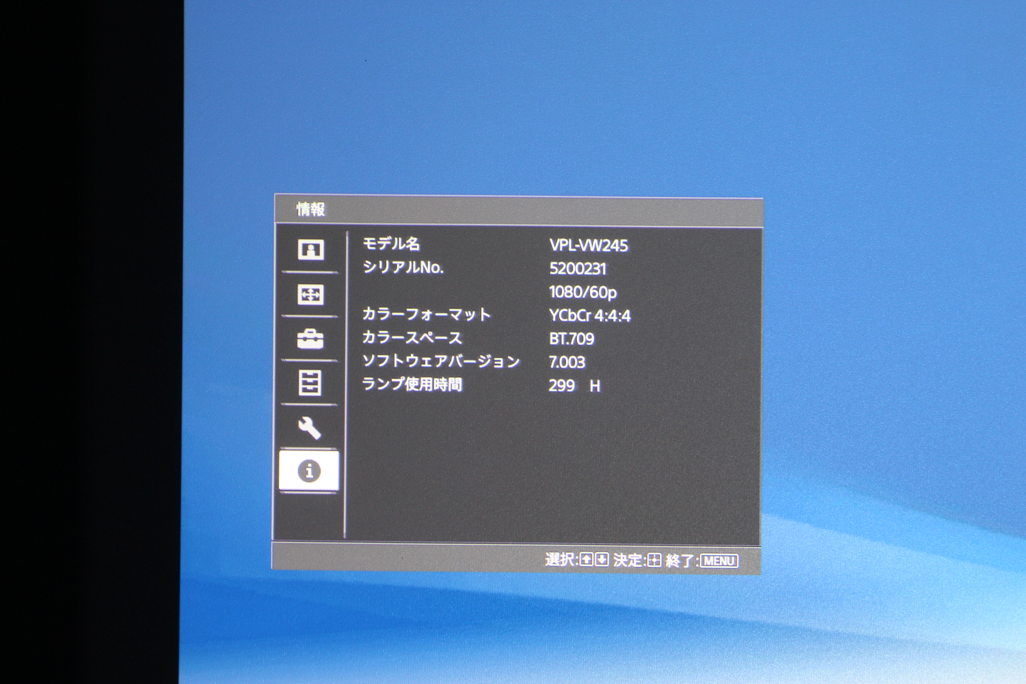
Task: Open the Function cabinet menu icon
Action: pos(310,383)
